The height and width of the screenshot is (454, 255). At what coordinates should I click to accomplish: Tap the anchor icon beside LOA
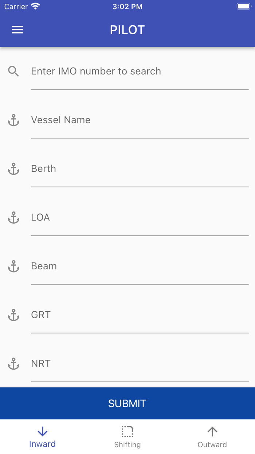click(13, 218)
